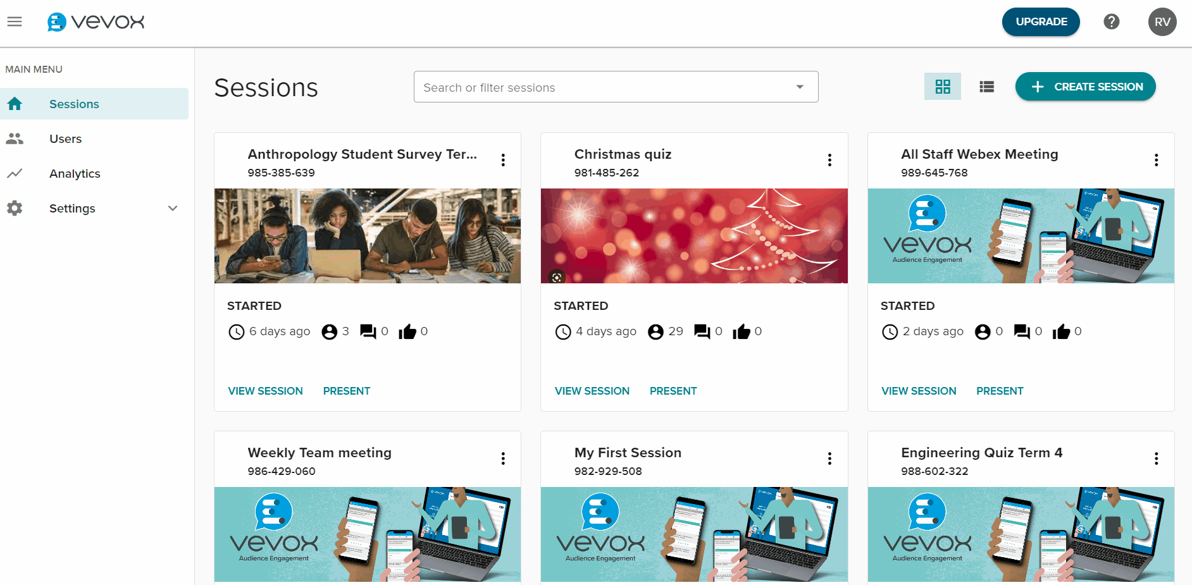Viewport: 1192px width, 585px height.
Task: Click session ID 989-645-768
Action: (x=934, y=173)
